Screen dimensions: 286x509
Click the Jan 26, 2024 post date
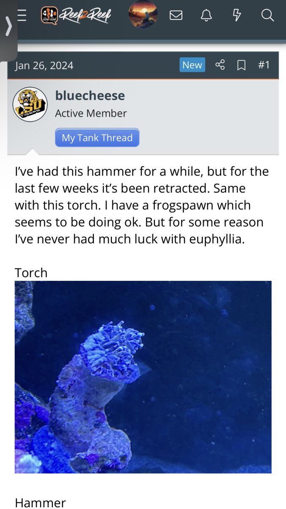44,66
